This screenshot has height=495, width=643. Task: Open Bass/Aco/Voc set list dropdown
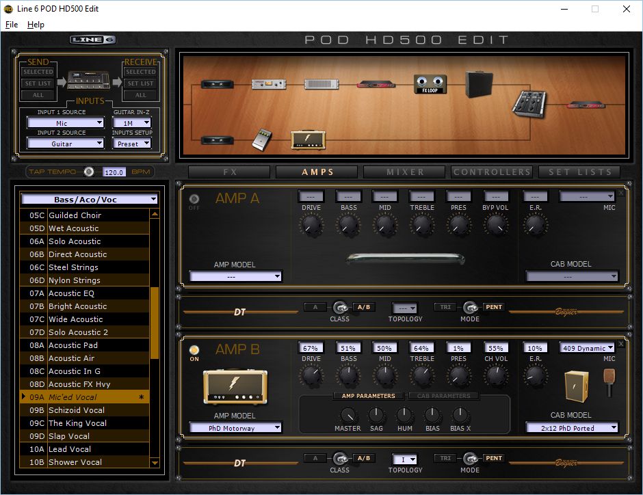90,199
